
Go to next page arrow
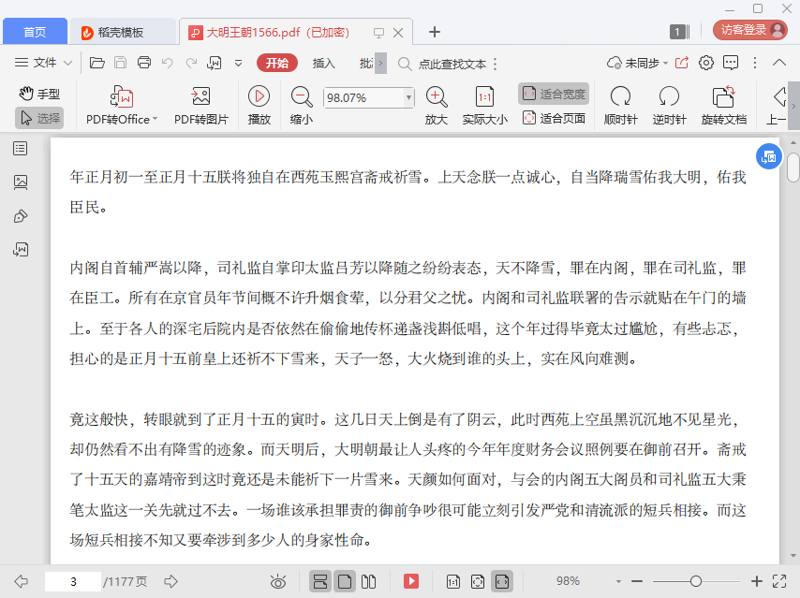coord(170,581)
